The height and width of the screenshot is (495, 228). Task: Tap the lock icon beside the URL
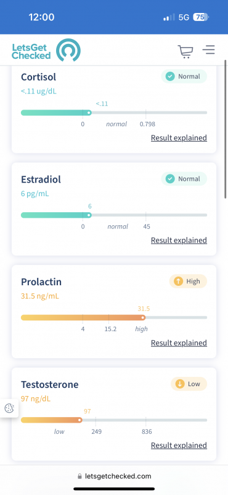pyautogui.click(x=79, y=476)
